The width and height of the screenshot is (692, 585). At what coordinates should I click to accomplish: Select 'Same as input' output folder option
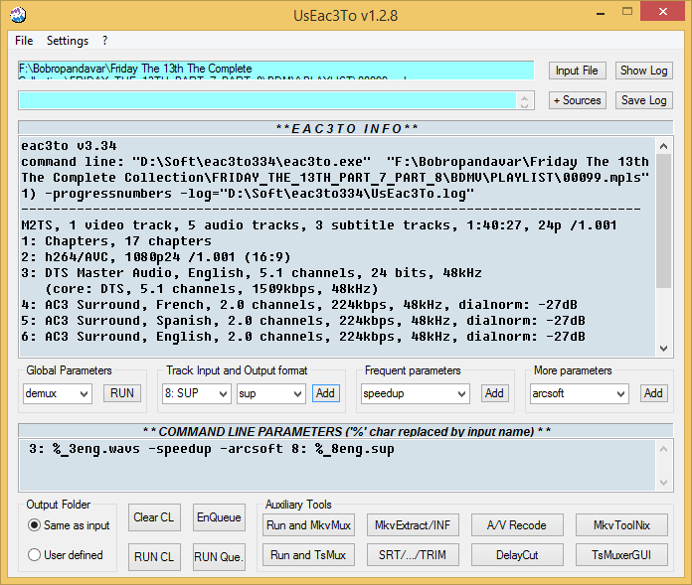[x=69, y=525]
